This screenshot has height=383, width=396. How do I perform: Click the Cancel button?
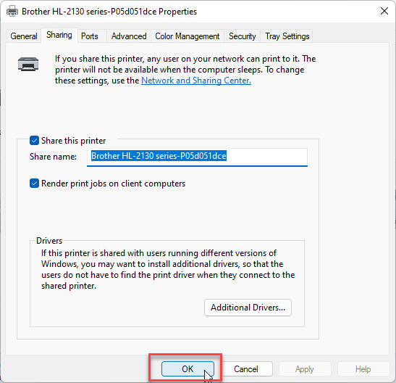point(245,368)
